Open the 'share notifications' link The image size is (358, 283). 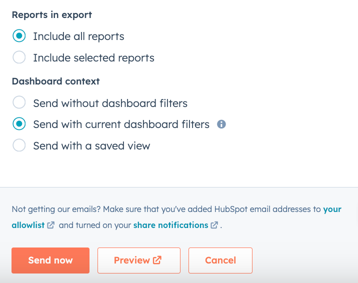(170, 225)
